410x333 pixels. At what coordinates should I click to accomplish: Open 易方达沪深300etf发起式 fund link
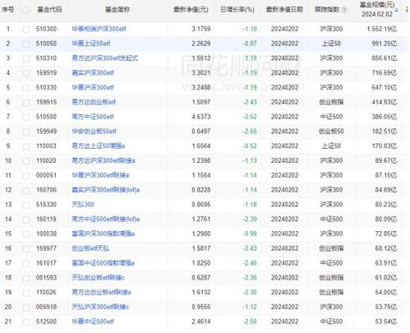[x=104, y=58]
